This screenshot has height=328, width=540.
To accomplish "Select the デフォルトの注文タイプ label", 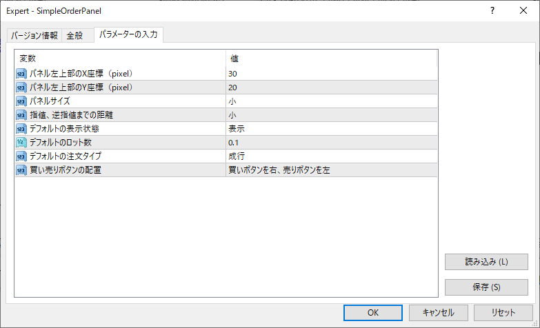I will click(x=66, y=156).
